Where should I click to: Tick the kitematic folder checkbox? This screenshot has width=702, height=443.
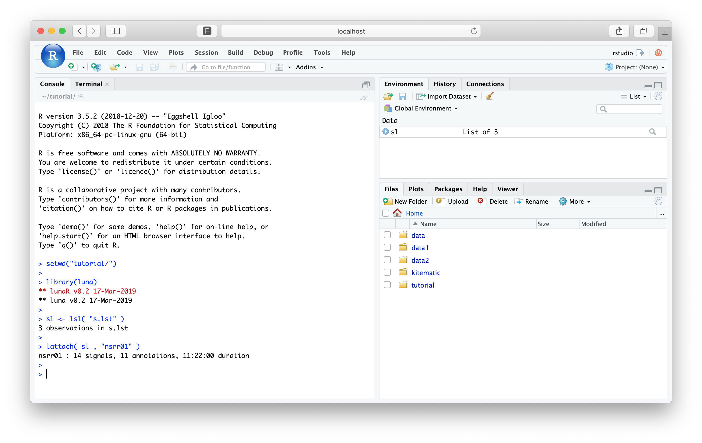pyautogui.click(x=387, y=272)
